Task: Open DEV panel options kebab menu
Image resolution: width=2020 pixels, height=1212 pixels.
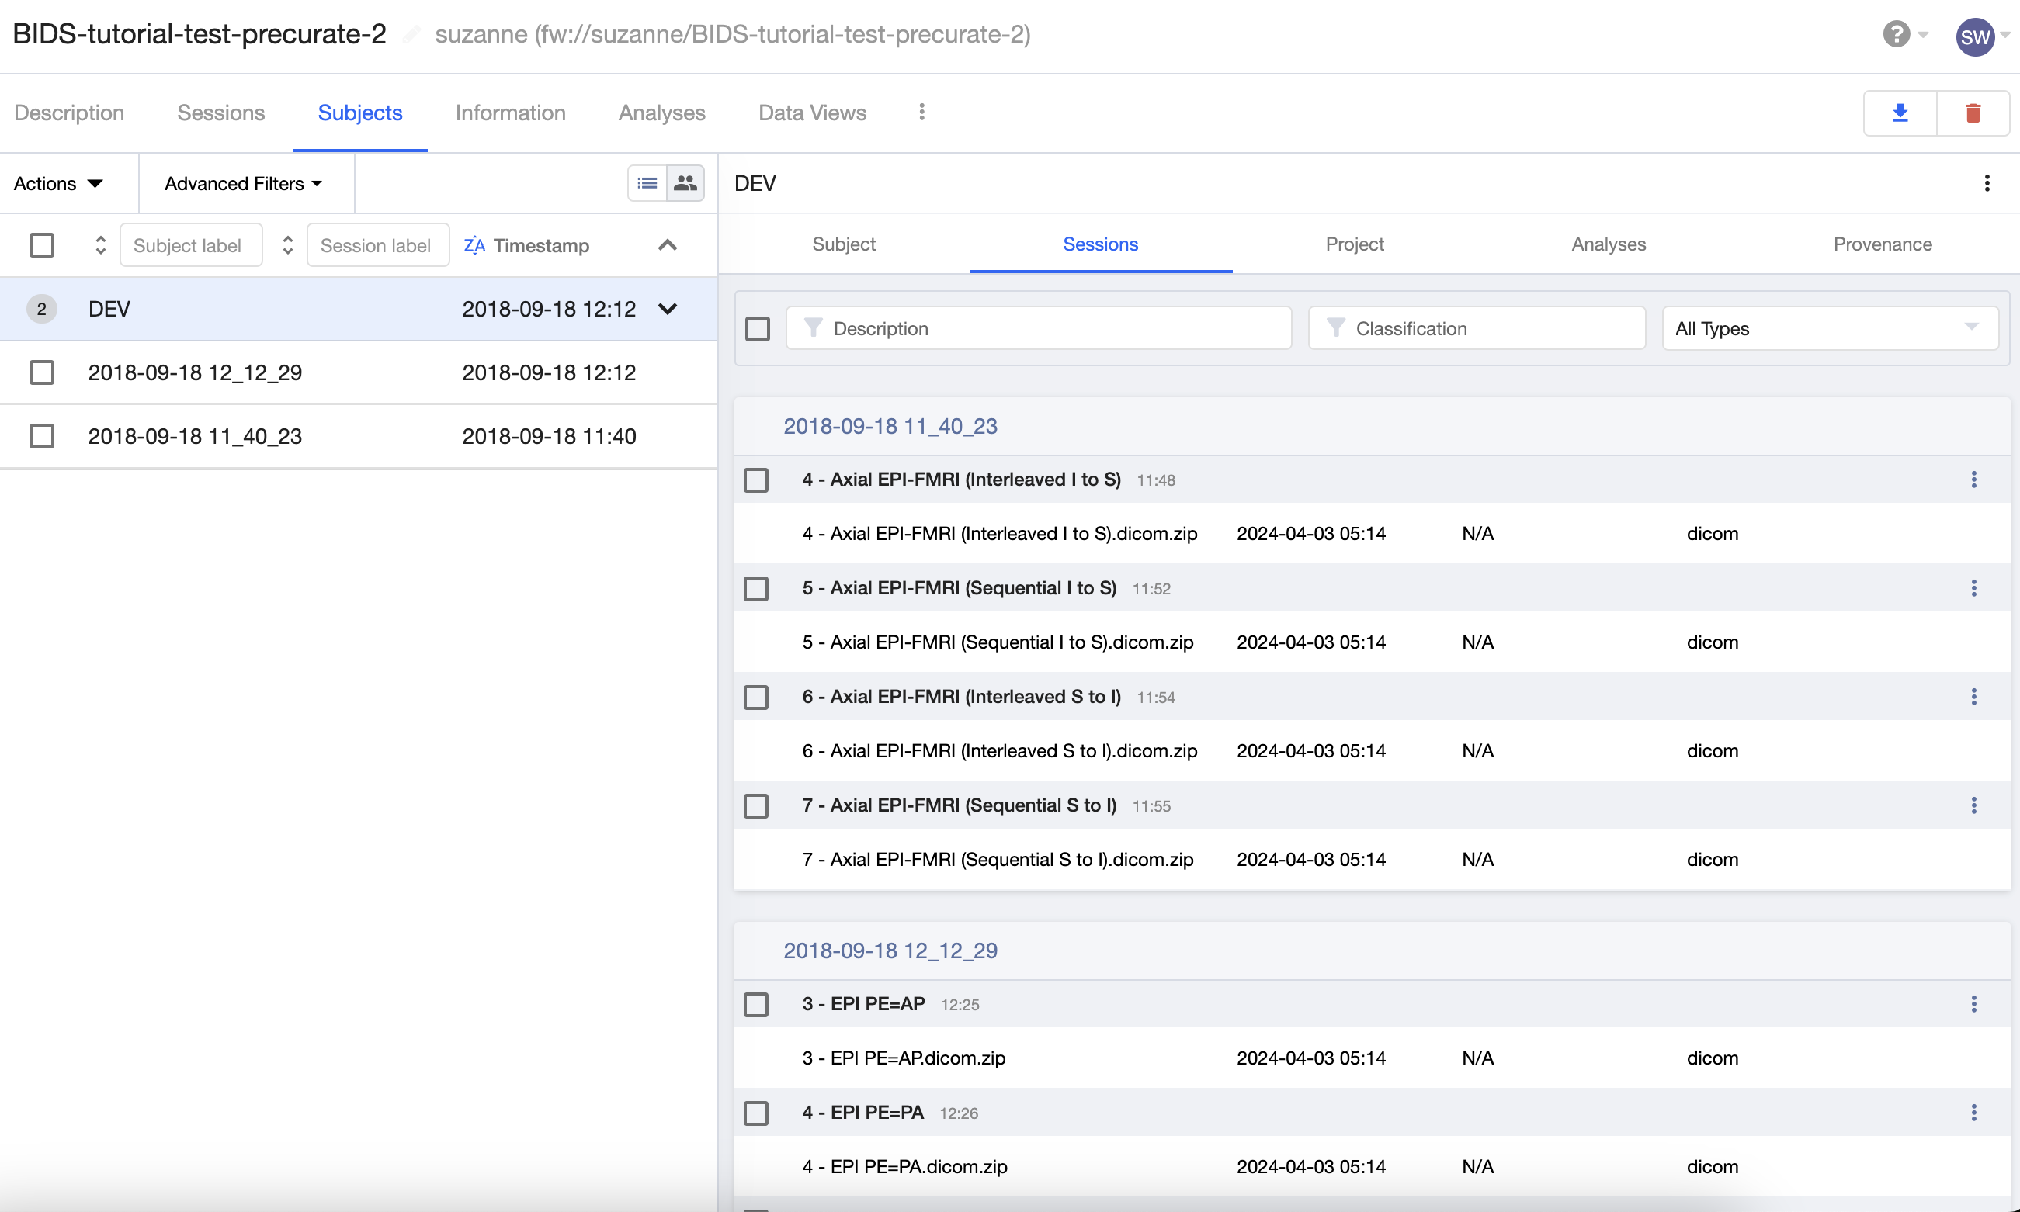Action: point(1987,183)
